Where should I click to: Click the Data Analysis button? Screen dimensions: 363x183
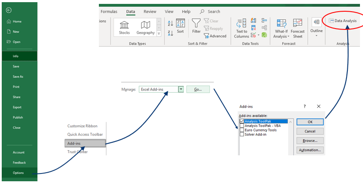342,21
